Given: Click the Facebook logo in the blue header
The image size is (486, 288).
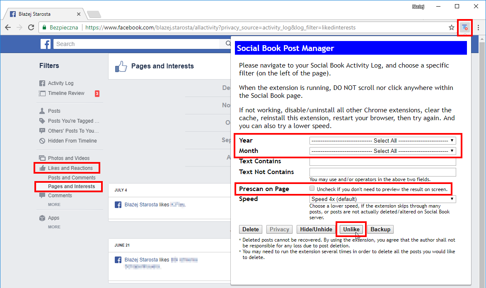Looking at the screenshot, I should click(46, 44).
